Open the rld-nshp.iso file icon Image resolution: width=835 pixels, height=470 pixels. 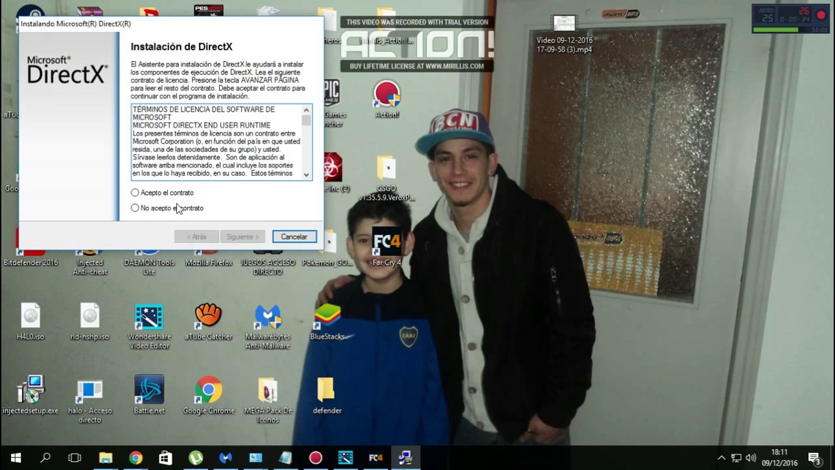[90, 321]
